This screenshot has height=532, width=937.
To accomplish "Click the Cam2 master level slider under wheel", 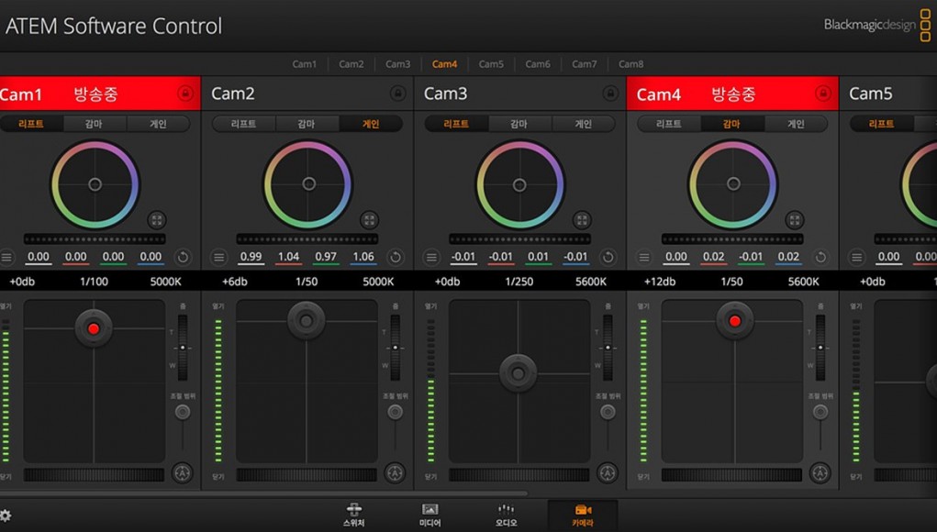I will click(x=307, y=238).
